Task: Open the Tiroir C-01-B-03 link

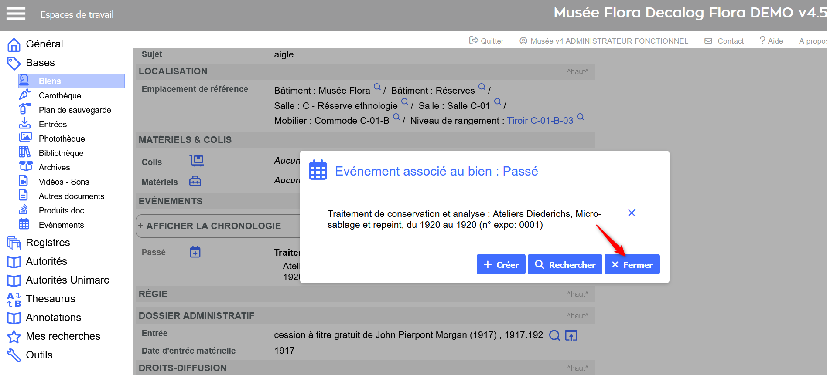Action: click(540, 121)
